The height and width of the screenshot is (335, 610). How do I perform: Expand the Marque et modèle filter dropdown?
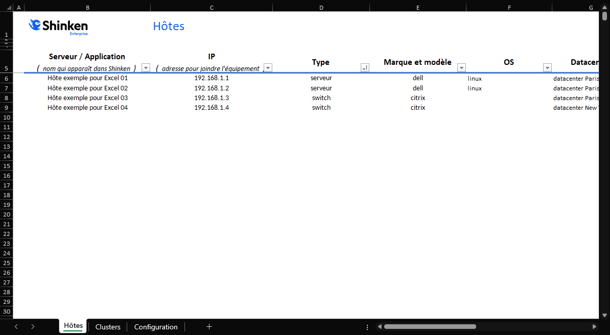461,68
